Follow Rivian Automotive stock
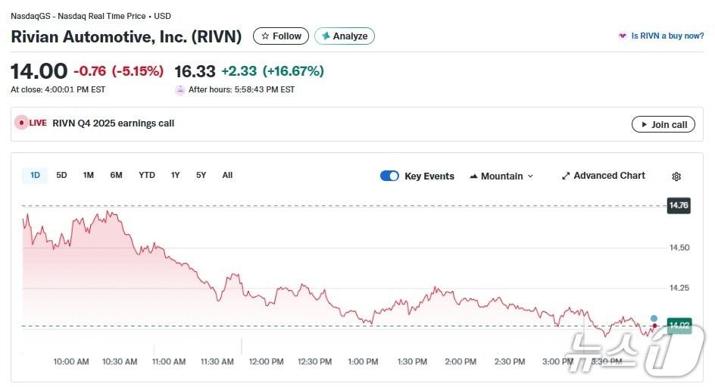715x387 pixels. (x=281, y=36)
